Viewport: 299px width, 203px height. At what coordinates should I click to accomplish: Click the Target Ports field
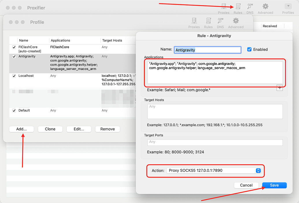click(215, 142)
